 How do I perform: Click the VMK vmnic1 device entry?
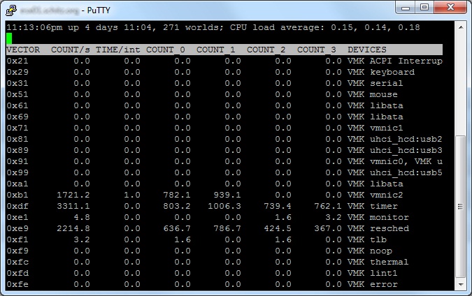376,128
